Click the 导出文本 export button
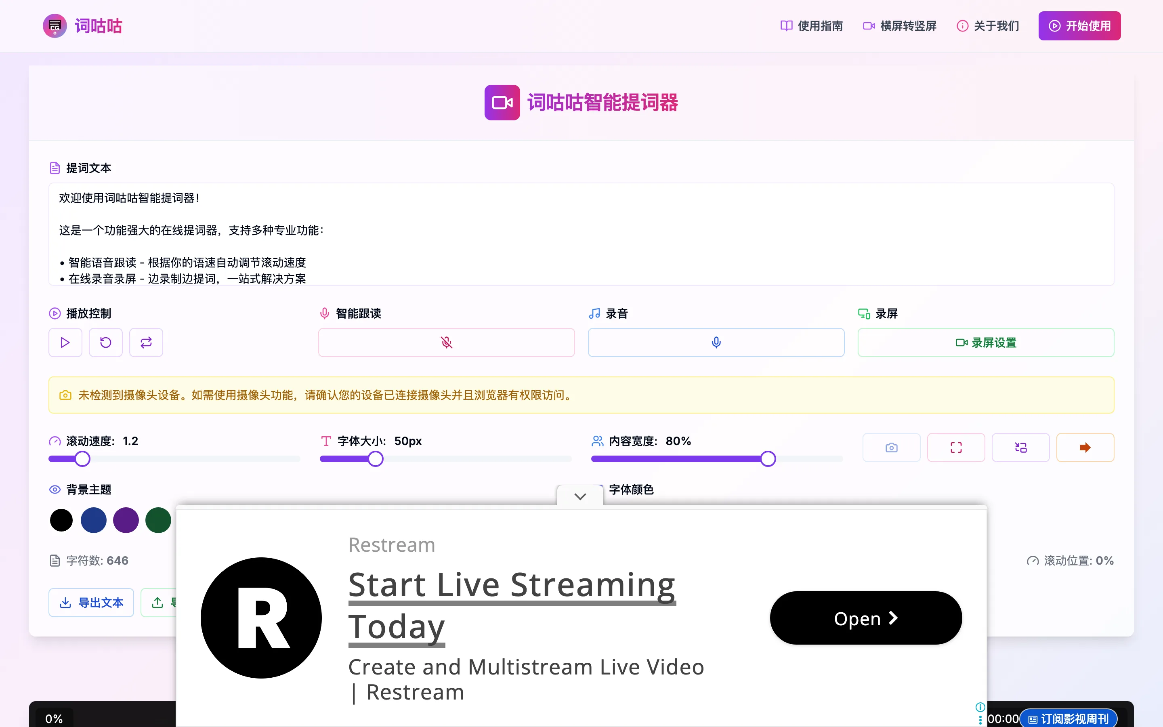This screenshot has width=1163, height=727. pos(91,603)
